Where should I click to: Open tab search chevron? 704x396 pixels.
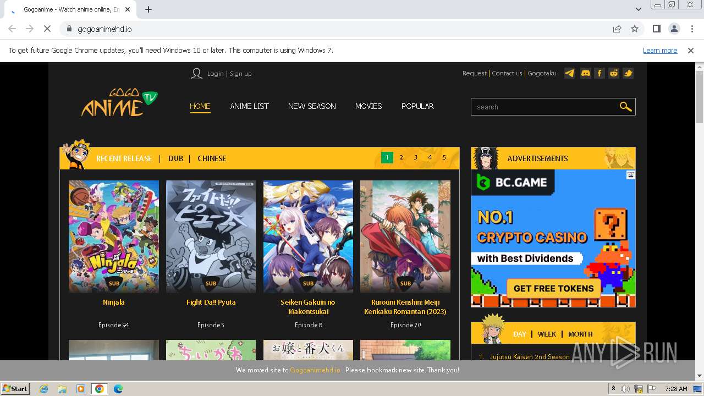click(638, 9)
